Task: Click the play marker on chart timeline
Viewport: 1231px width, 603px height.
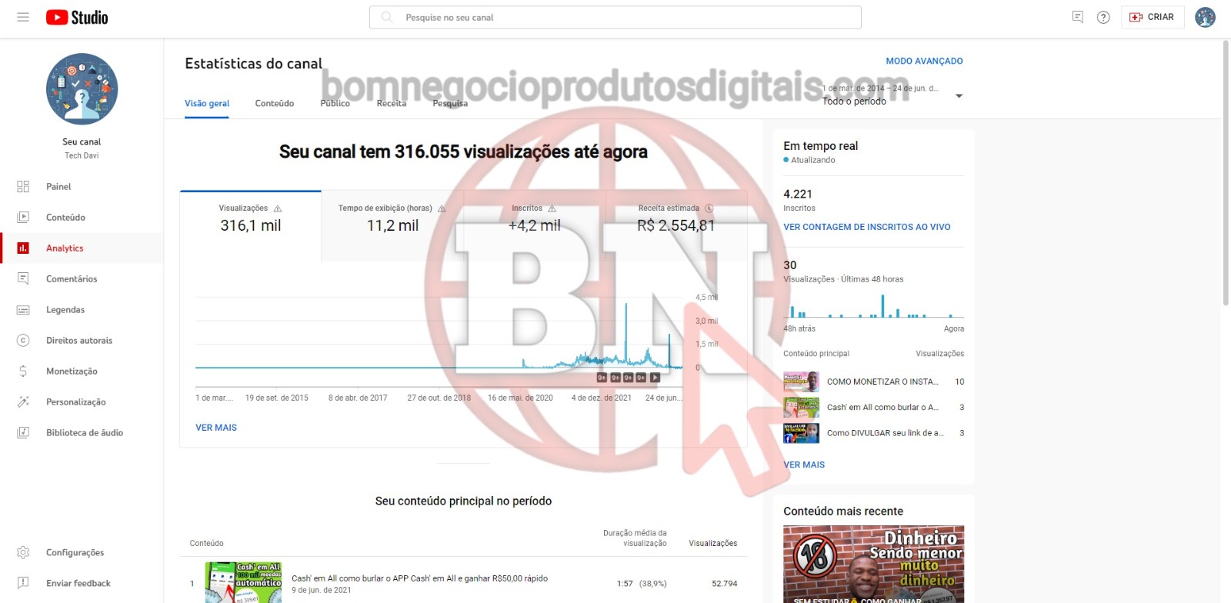Action: point(655,378)
